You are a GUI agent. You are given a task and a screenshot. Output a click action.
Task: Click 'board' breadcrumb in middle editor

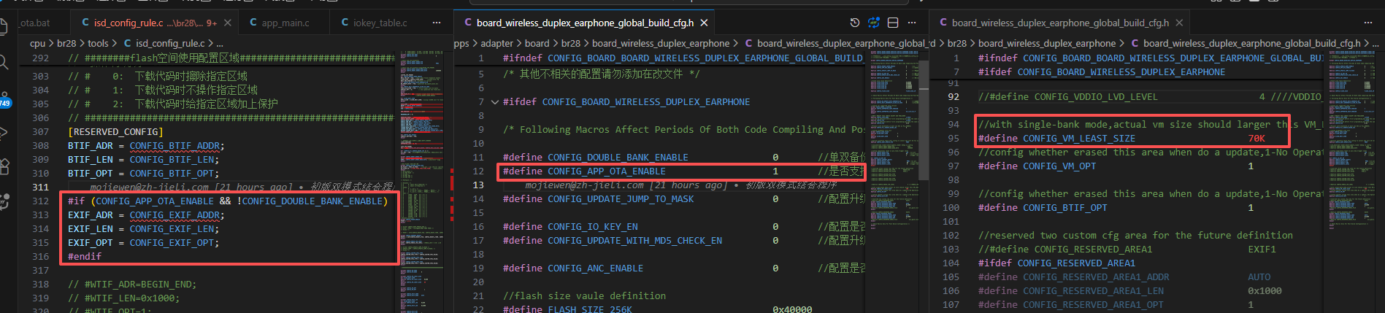pos(537,43)
